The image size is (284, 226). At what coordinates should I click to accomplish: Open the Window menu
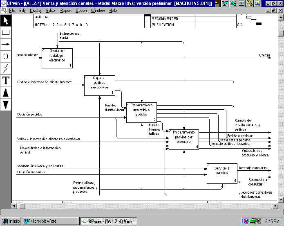tap(98, 11)
